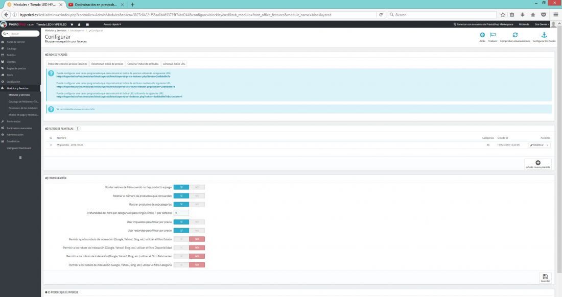Click the Pocket icon in browser toolbar

pyautogui.click(x=544, y=15)
